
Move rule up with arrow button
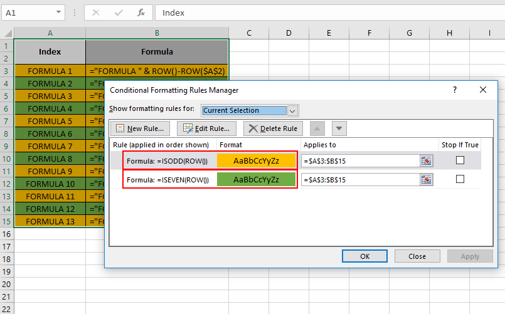click(x=317, y=128)
